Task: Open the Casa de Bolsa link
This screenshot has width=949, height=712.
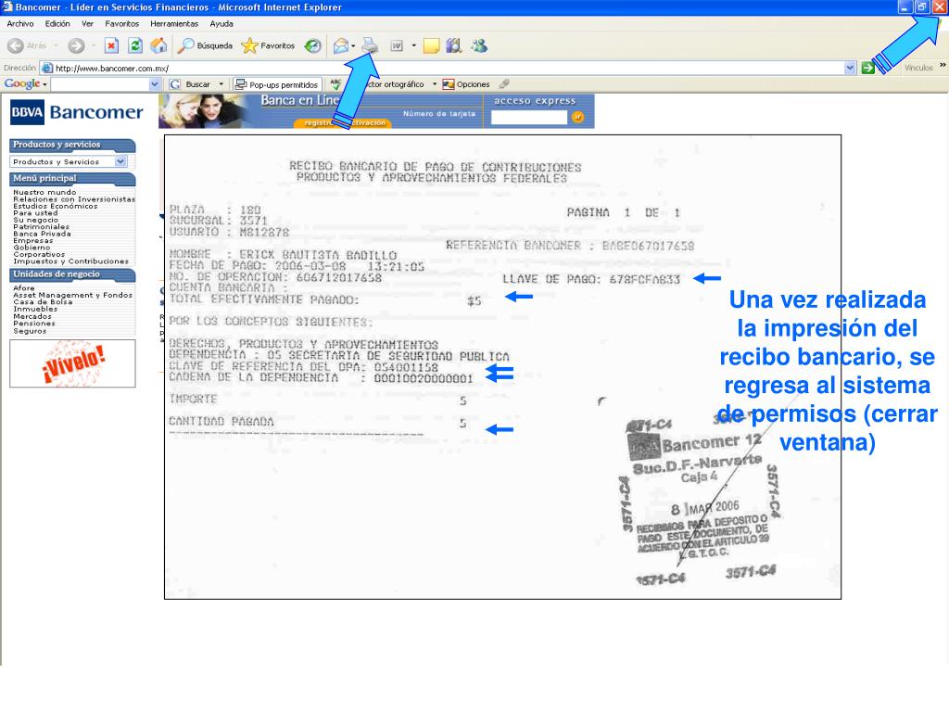Action: point(43,301)
